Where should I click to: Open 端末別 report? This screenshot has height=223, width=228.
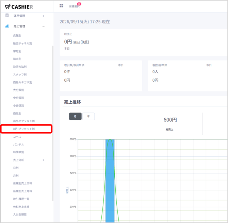click(17, 59)
